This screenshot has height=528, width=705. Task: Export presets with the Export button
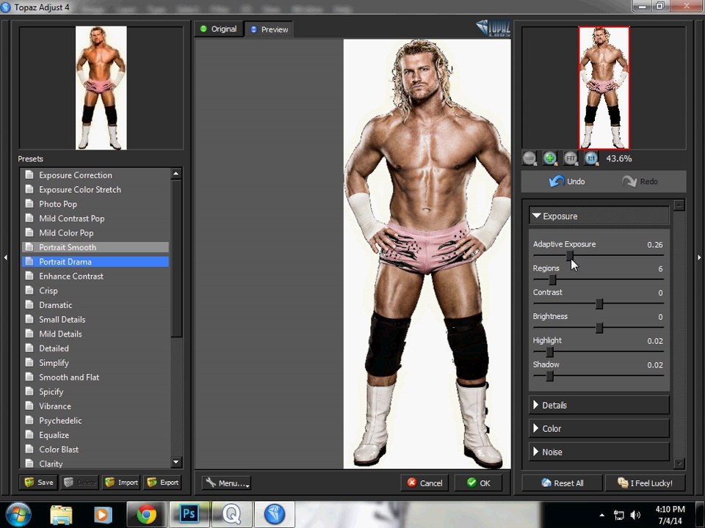(x=162, y=483)
